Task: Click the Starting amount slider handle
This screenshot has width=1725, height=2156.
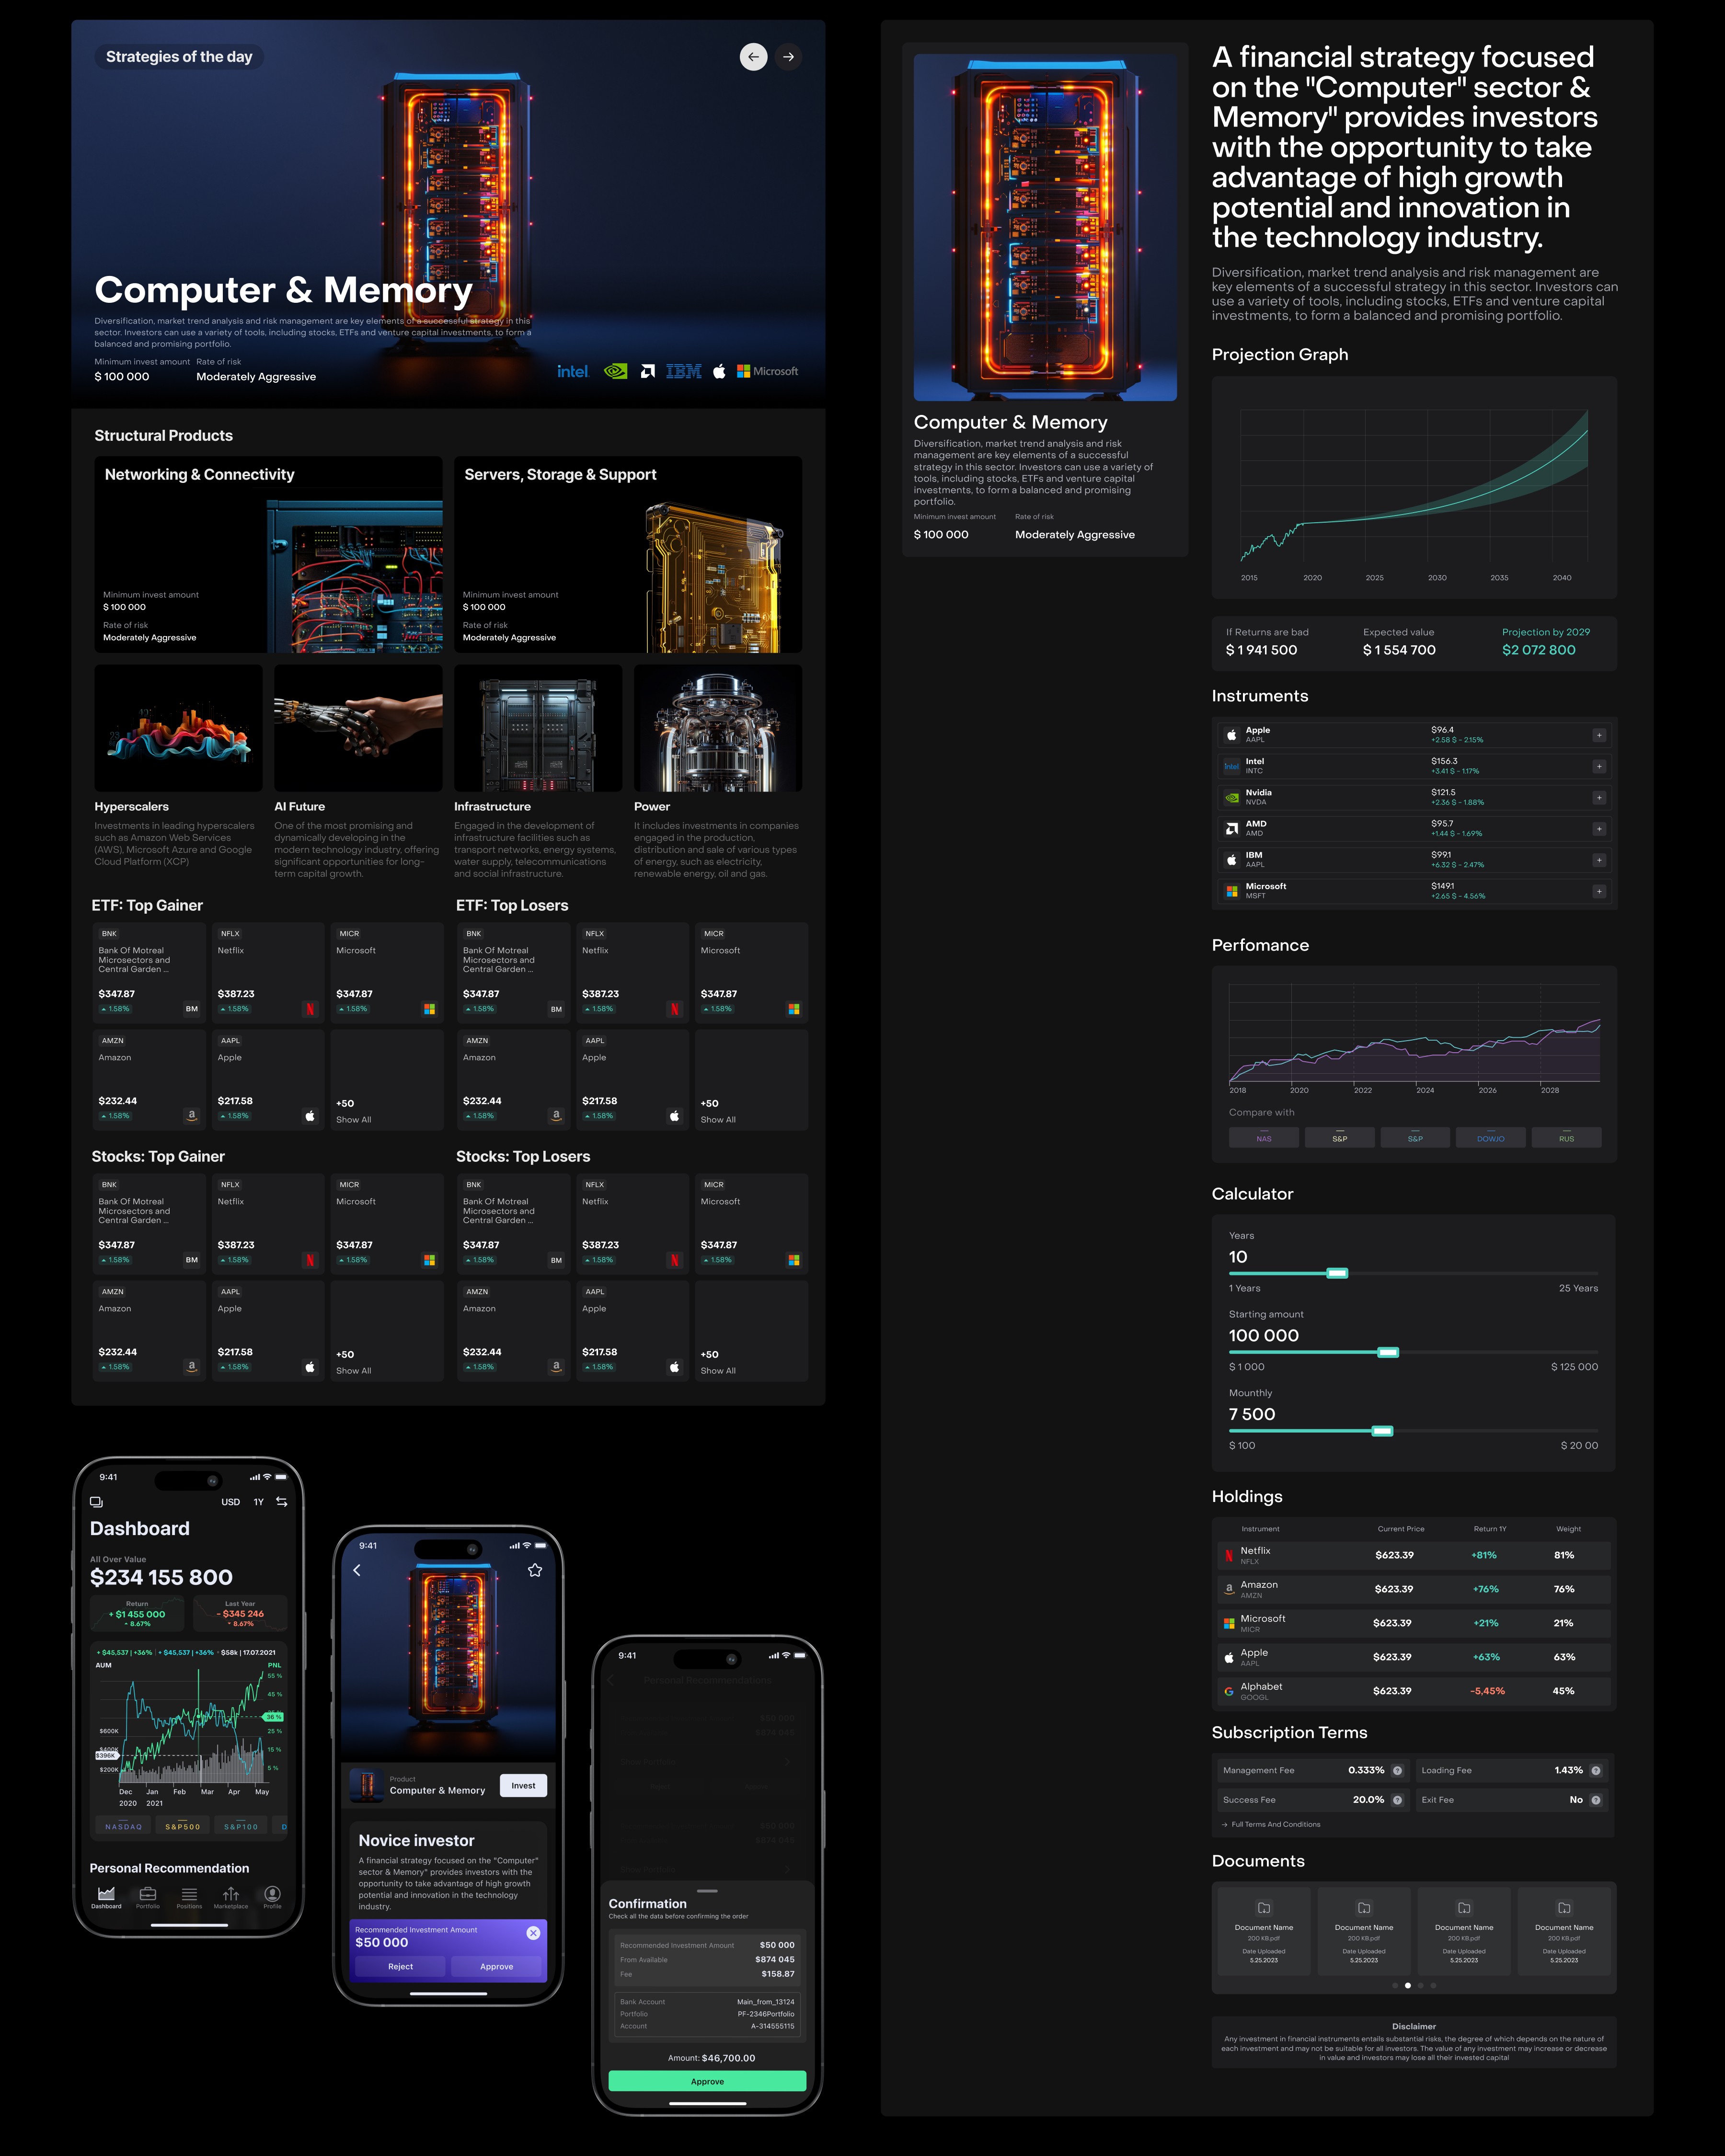Action: [x=1387, y=1352]
